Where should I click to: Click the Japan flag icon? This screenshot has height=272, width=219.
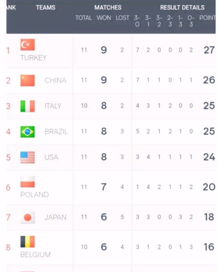28,217
